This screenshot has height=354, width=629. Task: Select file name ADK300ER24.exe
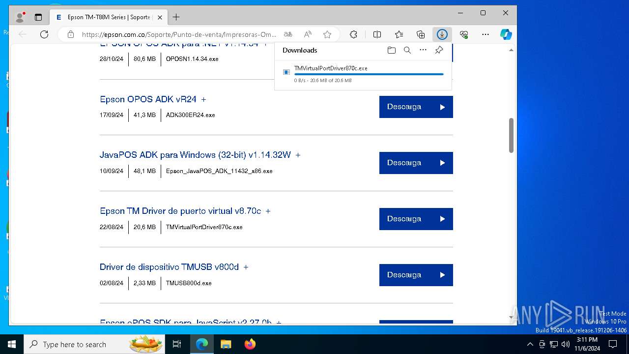190,115
